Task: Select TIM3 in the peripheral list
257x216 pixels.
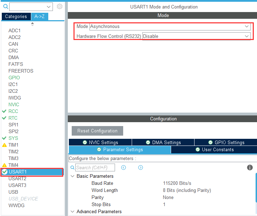Action: (x=13, y=158)
